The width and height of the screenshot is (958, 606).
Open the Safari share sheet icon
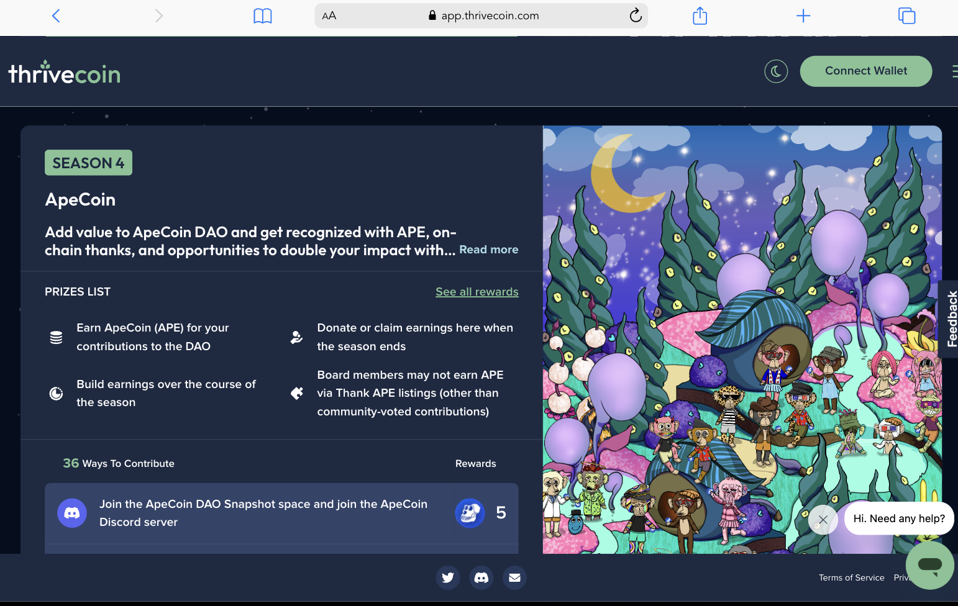(x=700, y=16)
